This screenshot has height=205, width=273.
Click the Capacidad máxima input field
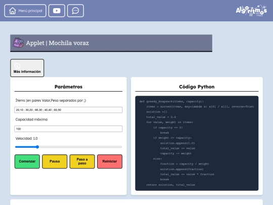pos(68,129)
